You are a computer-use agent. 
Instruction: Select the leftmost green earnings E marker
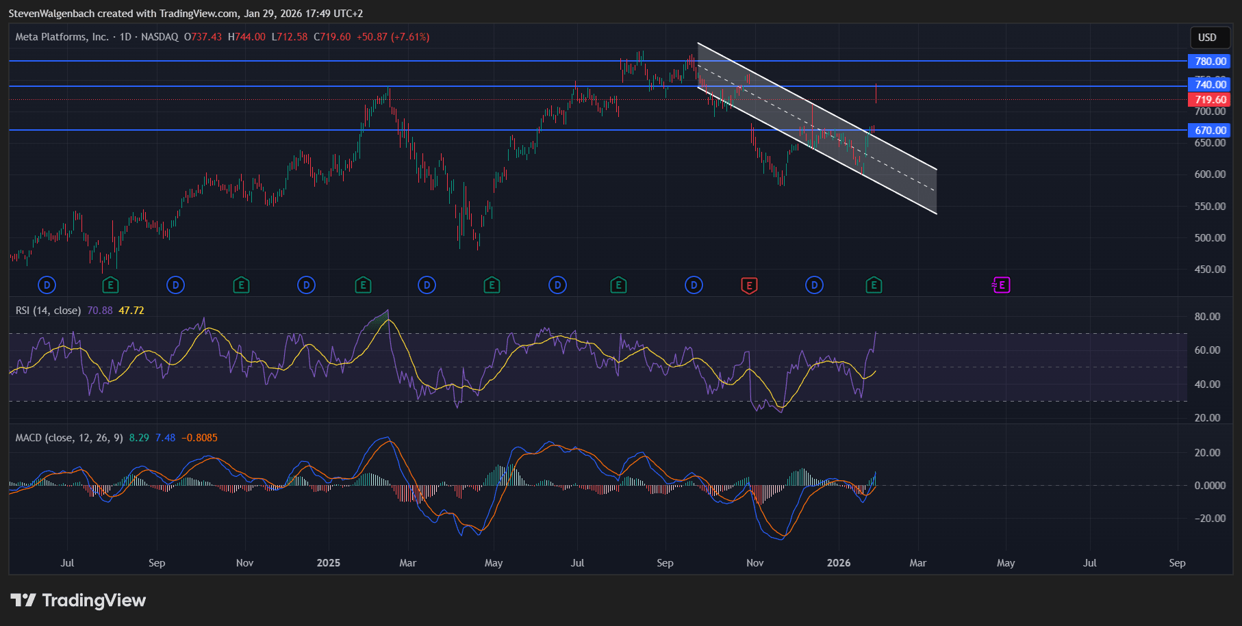point(110,285)
